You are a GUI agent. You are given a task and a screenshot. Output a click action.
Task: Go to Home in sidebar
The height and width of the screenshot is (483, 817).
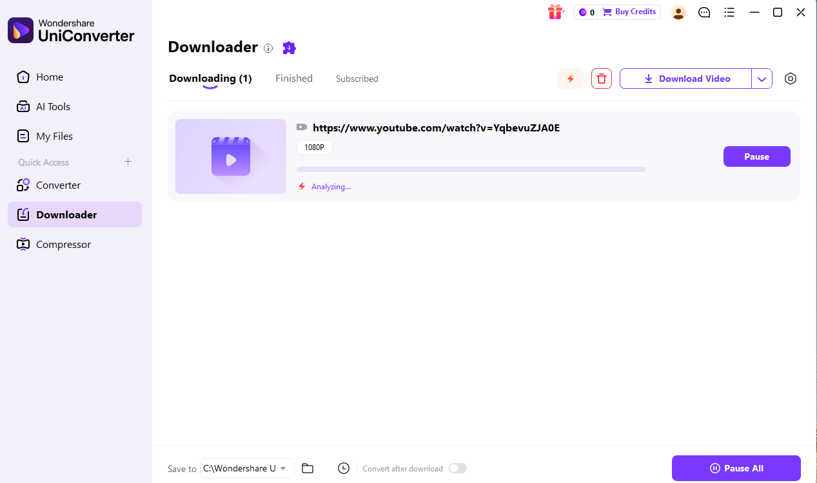(75, 77)
